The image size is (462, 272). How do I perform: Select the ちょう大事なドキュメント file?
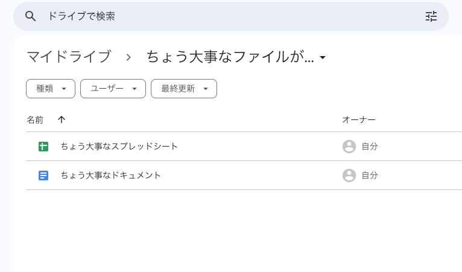point(111,176)
